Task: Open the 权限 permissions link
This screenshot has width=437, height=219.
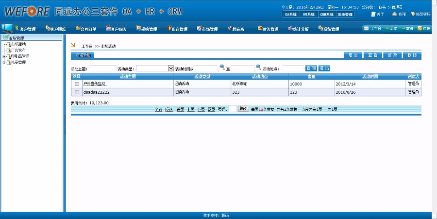Action: tap(399, 14)
